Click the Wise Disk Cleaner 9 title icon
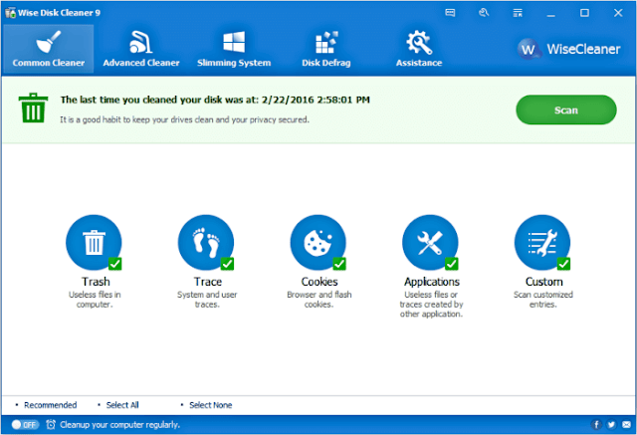Viewport: 637px width, 435px height. [x=10, y=13]
